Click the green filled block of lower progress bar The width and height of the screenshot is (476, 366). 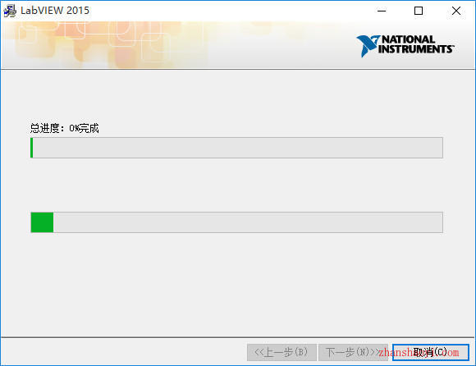click(x=42, y=222)
